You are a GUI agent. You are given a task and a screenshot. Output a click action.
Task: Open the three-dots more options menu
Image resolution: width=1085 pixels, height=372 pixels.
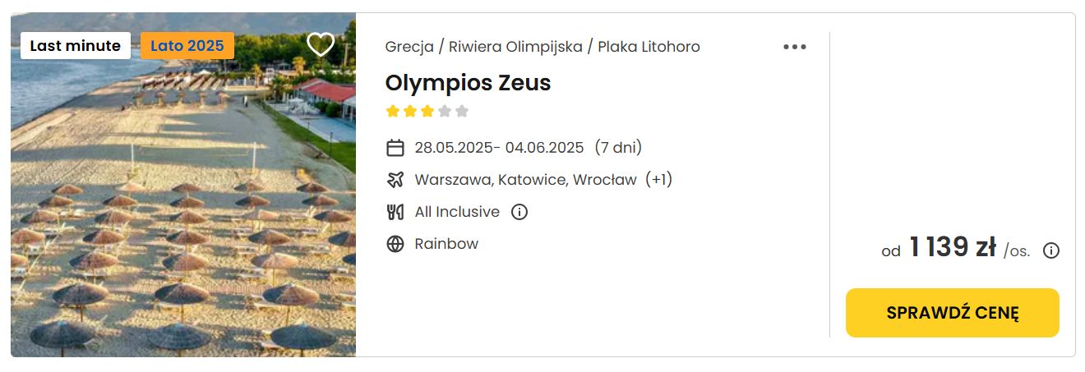click(x=795, y=47)
